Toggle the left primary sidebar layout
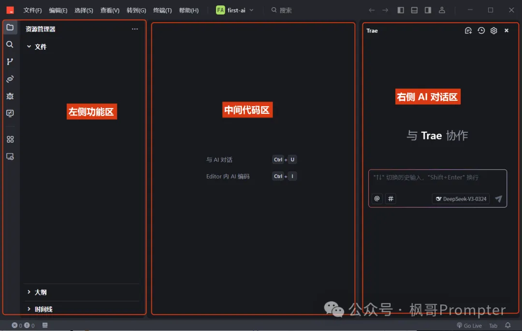This screenshot has height=331, width=522. click(401, 10)
